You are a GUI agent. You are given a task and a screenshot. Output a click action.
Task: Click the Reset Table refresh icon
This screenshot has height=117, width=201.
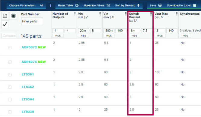coord(77,5)
